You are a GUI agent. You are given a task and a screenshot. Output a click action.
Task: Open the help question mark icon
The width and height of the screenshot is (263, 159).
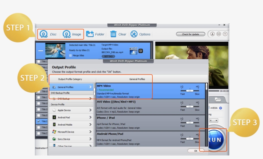click(225, 34)
